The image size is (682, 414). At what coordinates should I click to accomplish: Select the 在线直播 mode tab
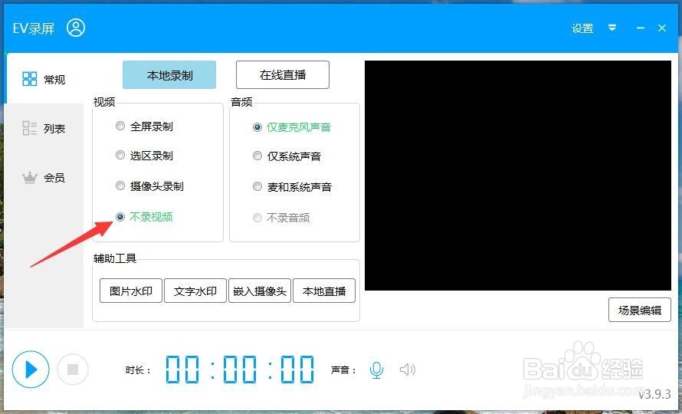283,75
